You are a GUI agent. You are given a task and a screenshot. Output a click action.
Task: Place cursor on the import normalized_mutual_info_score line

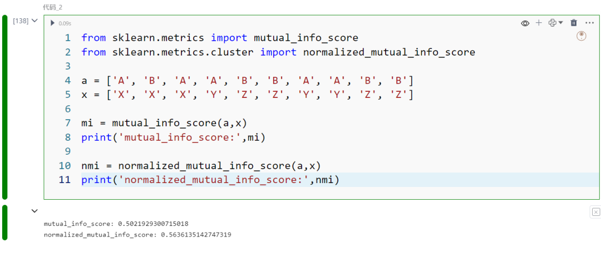[x=278, y=52]
